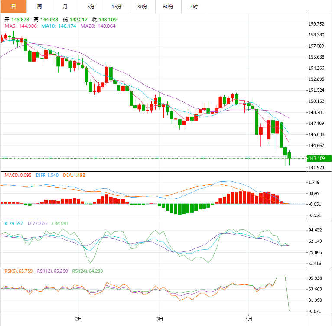Screen dimensions: 332x326
Task: Click the 148.781 price axis label
Action: (x=316, y=112)
